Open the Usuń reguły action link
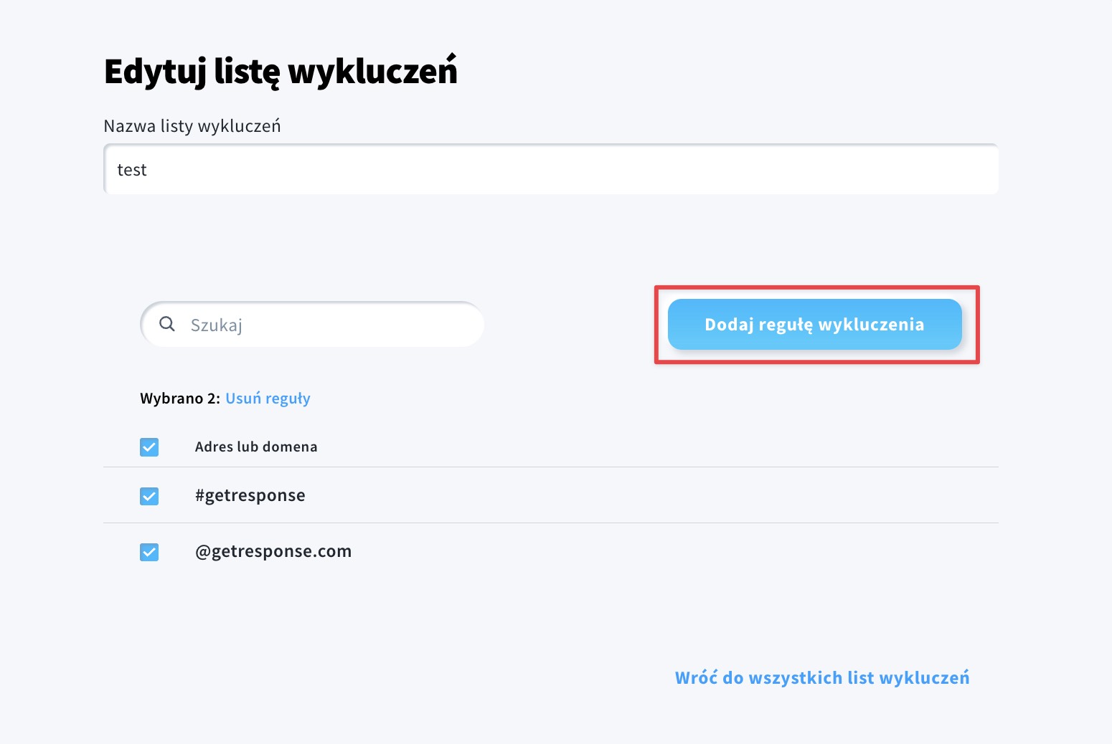 point(268,399)
